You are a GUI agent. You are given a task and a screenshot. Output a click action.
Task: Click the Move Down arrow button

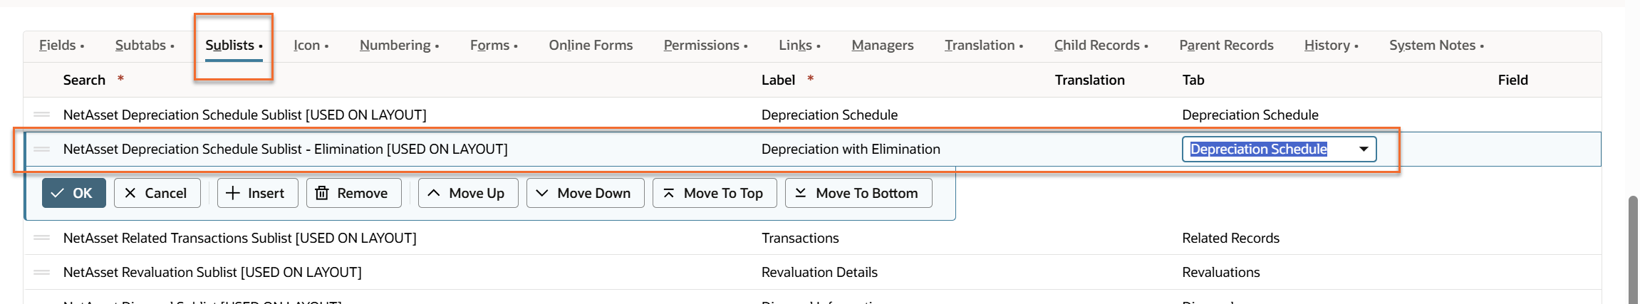[x=585, y=193]
